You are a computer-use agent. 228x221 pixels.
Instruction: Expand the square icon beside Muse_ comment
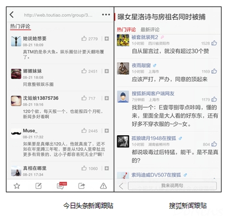[x=106, y=131]
